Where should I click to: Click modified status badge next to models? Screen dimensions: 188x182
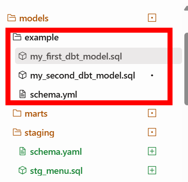152,18
